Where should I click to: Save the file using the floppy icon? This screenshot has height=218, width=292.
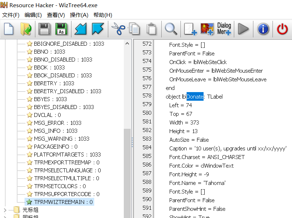(44, 29)
